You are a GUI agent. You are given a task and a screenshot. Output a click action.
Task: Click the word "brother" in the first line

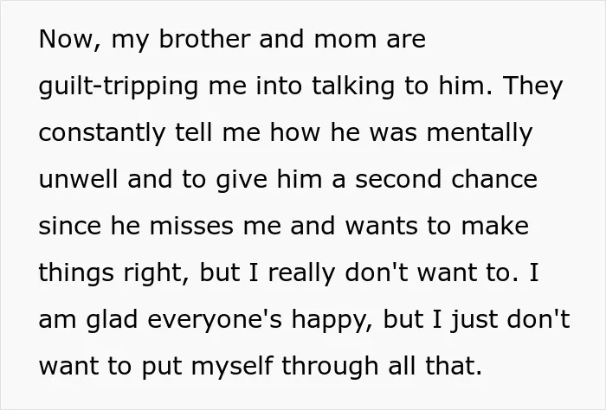point(204,39)
